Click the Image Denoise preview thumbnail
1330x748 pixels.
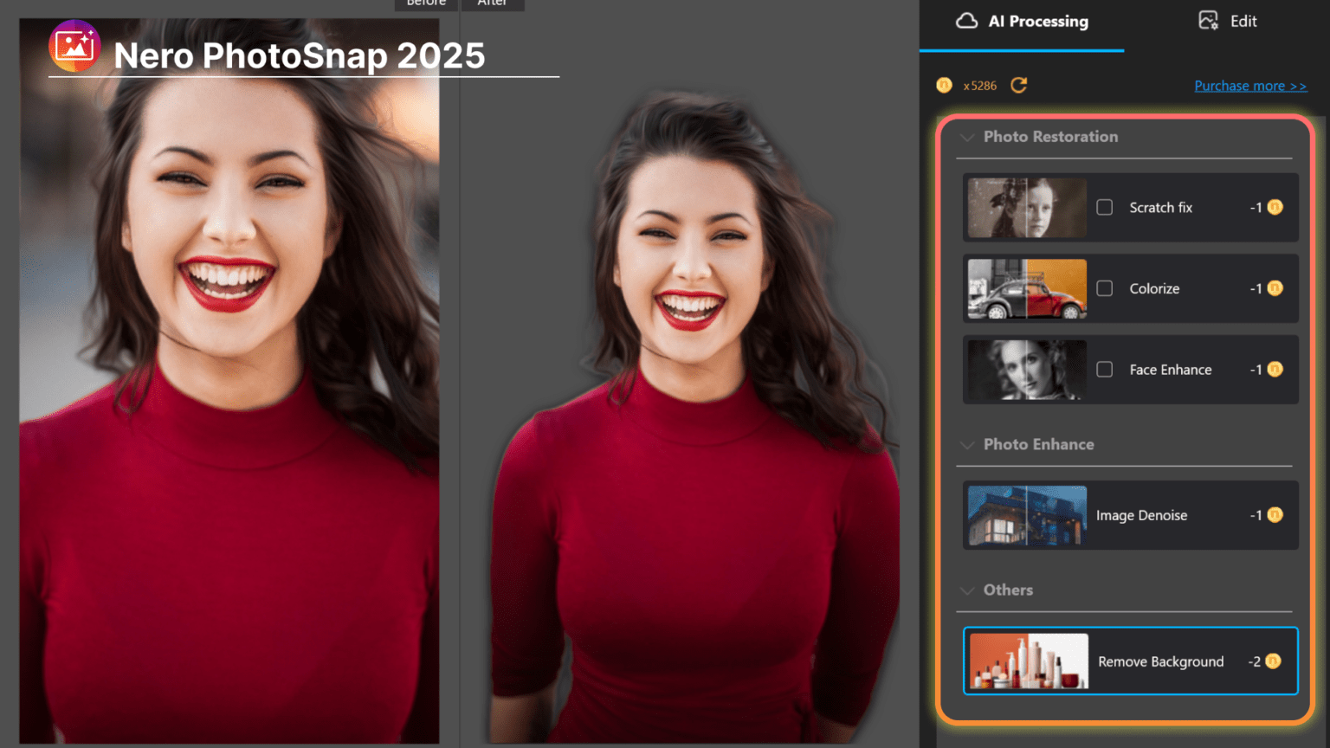point(1025,515)
